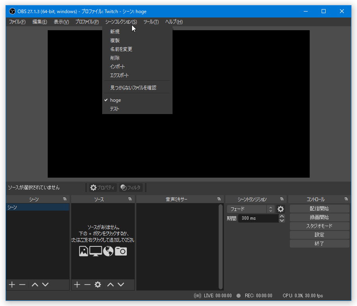Open source properties gear in Sources footer
357x306 pixels.
(98, 285)
